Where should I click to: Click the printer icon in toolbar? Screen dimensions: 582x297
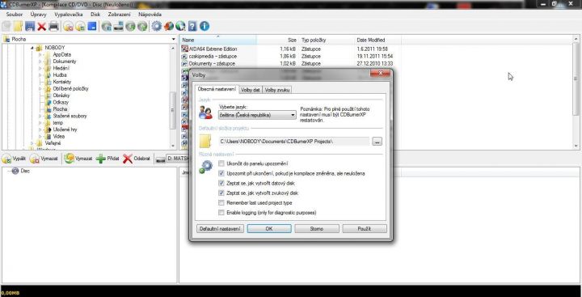coord(54,26)
